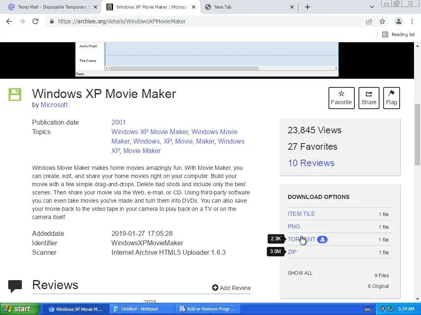Download the TORRENT file

[301, 239]
